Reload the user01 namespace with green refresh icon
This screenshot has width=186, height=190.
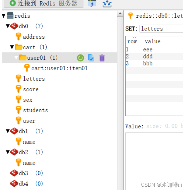coord(80,58)
